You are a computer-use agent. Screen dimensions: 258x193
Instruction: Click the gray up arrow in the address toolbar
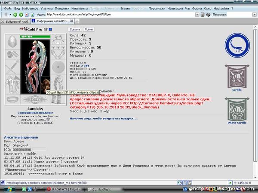pyautogui.click(x=6, y=15)
